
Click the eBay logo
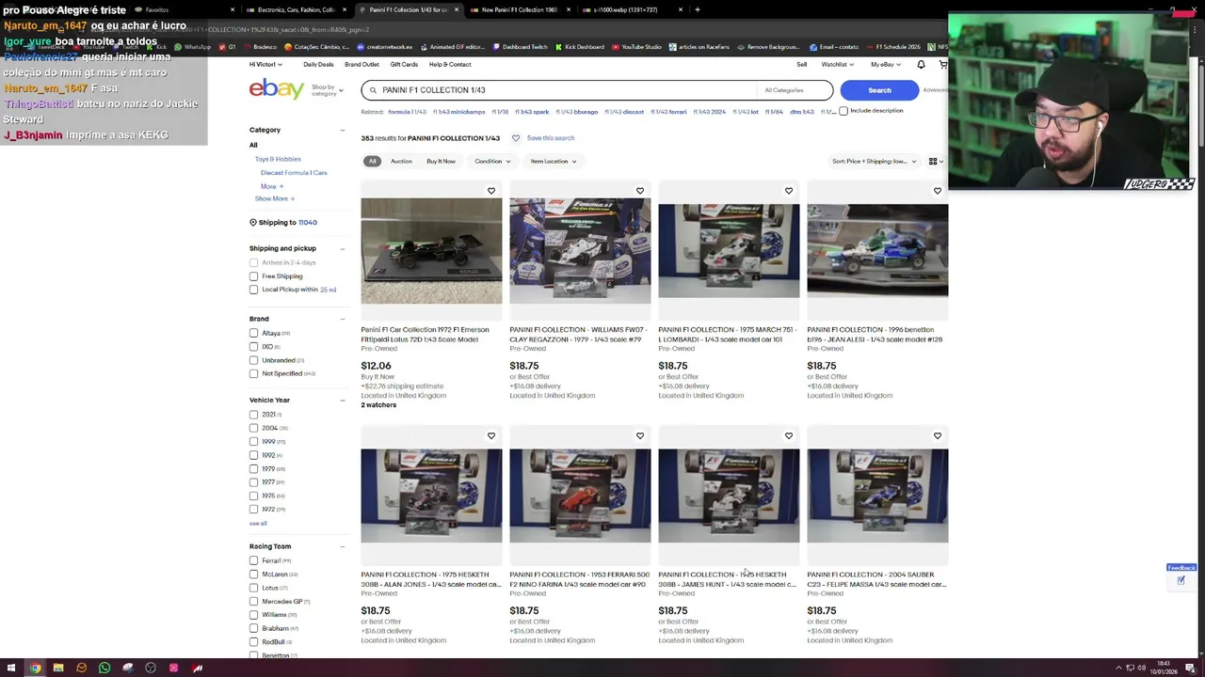(x=276, y=89)
